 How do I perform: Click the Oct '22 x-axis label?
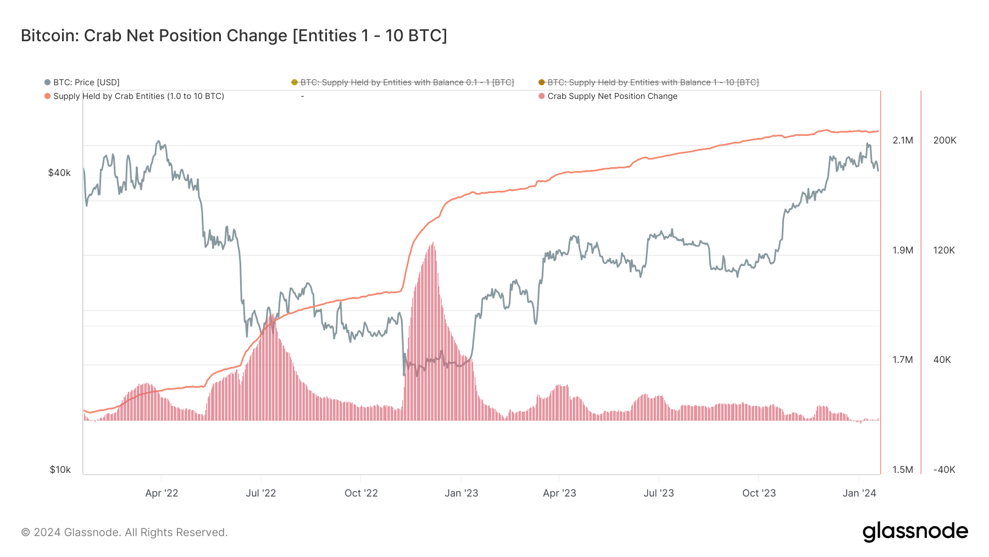tap(361, 493)
